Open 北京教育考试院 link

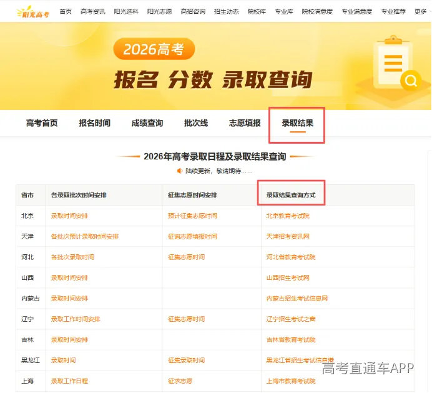288,216
